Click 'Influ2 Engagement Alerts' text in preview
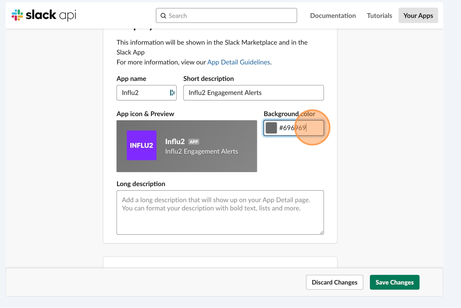 click(x=202, y=152)
